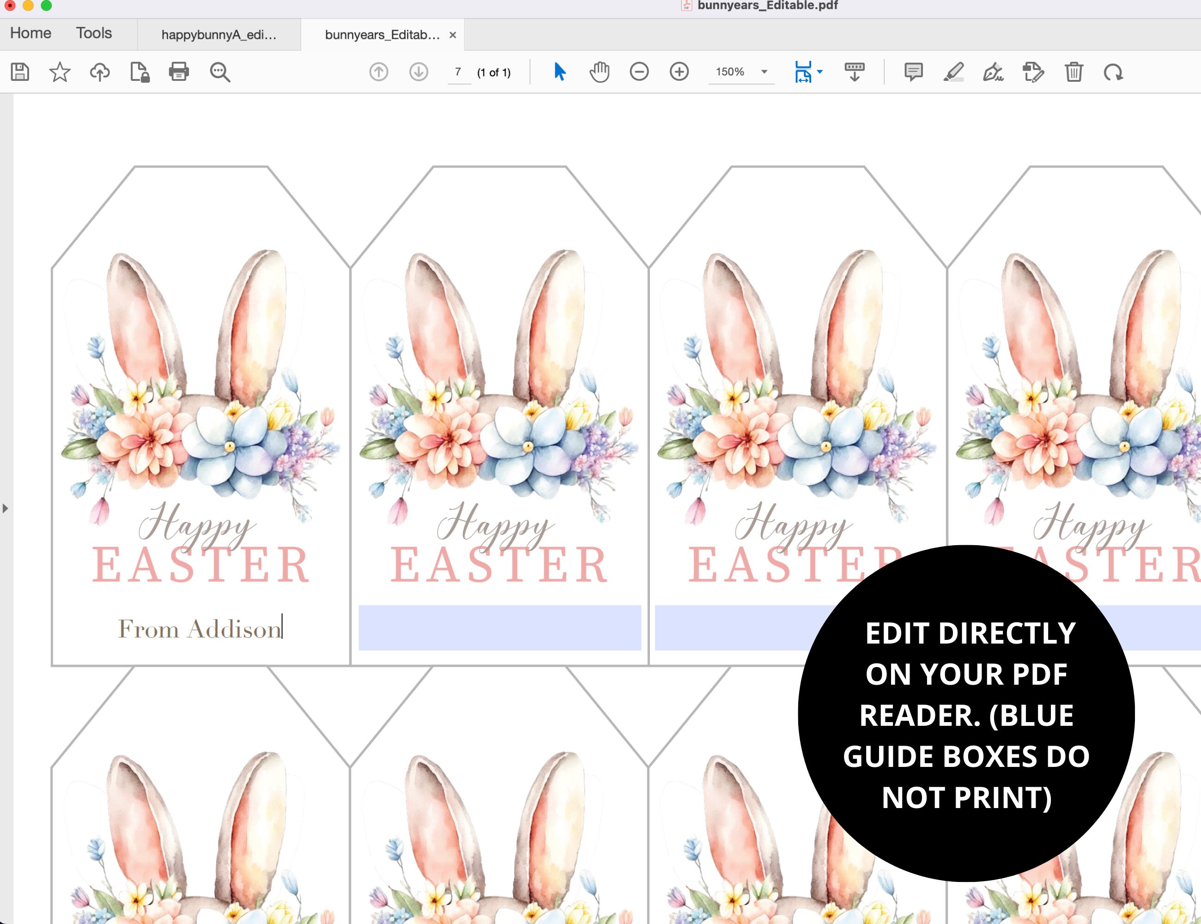Zoom in on the page
Viewport: 1201px width, 924px height.
[679, 72]
